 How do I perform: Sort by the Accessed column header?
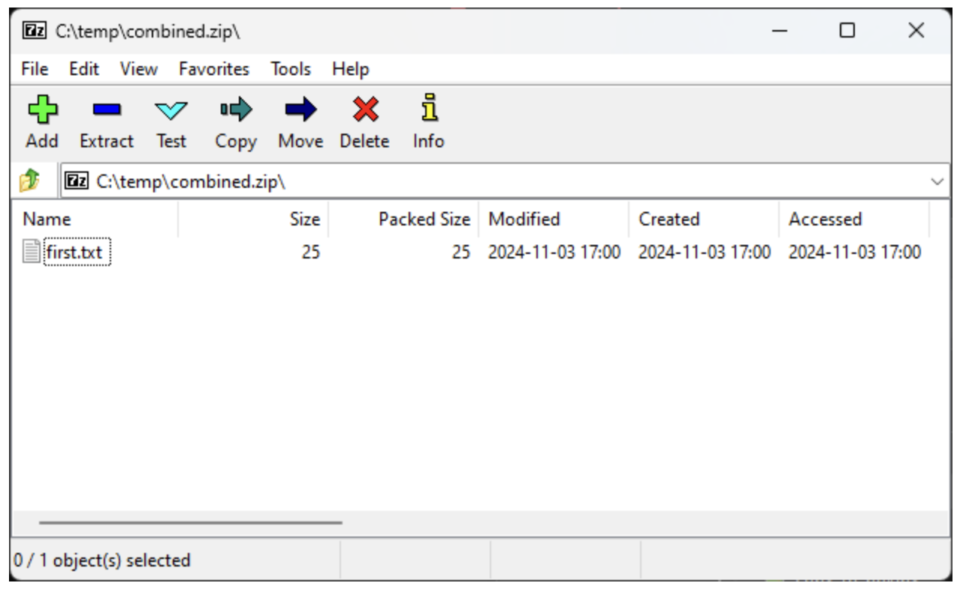(854, 219)
